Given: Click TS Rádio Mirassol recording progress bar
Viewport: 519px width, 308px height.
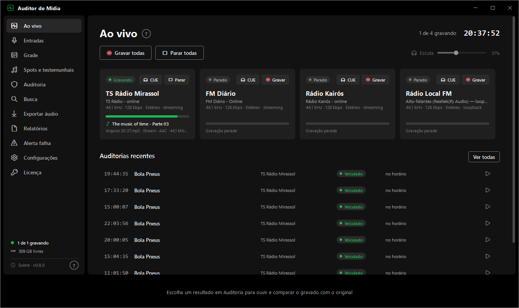Looking at the screenshot, I should coord(147,116).
